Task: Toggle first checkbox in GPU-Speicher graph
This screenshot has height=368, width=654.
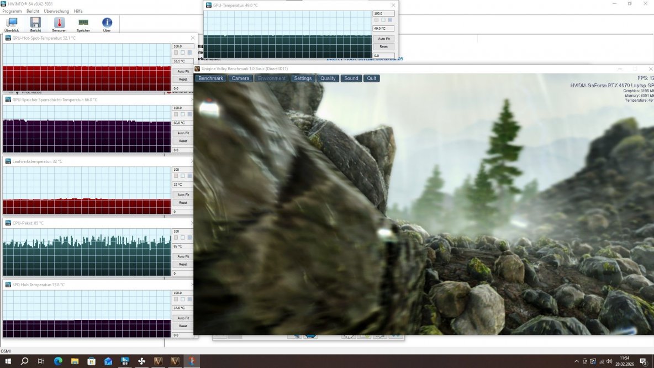Action: tap(176, 114)
